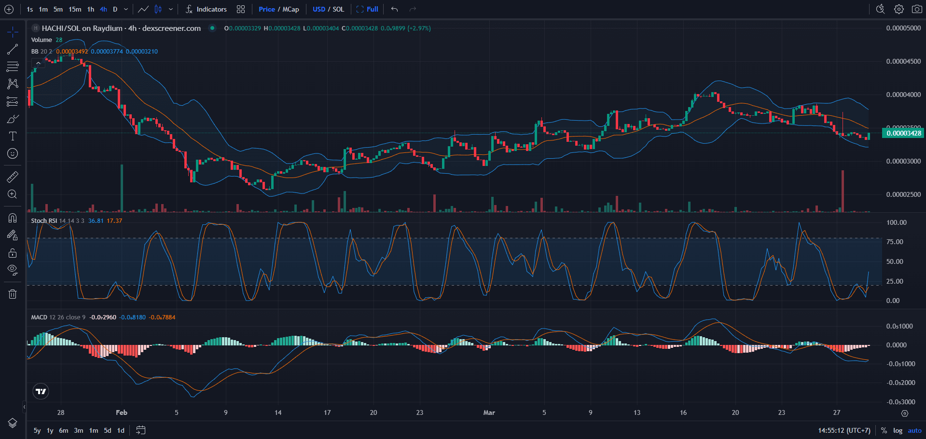The width and height of the screenshot is (926, 439).
Task: Open the Go to date picker
Action: (x=140, y=430)
